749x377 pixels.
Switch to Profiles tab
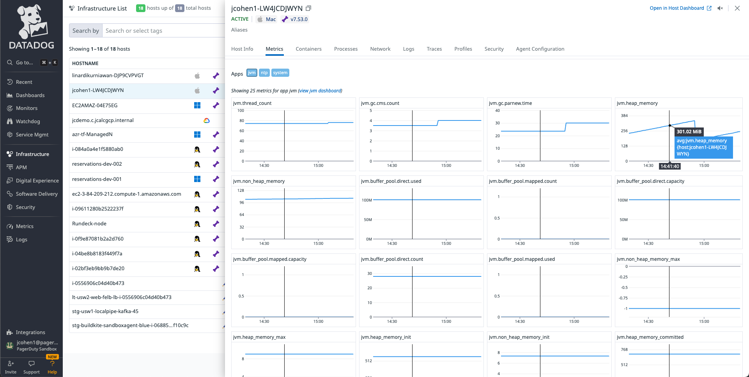[x=463, y=49]
